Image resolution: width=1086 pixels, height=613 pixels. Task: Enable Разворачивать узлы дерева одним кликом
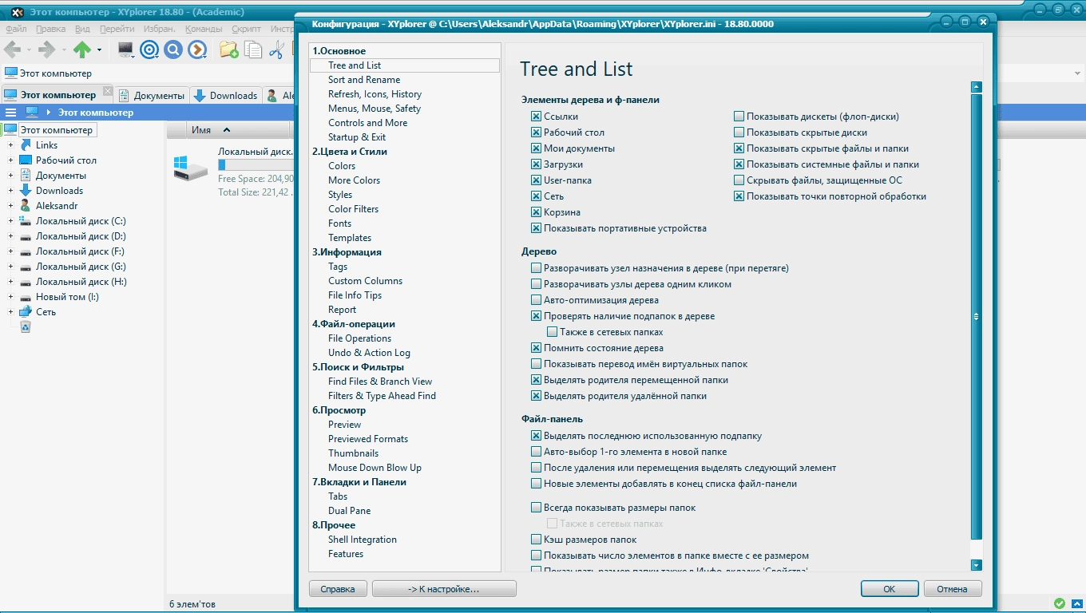536,284
